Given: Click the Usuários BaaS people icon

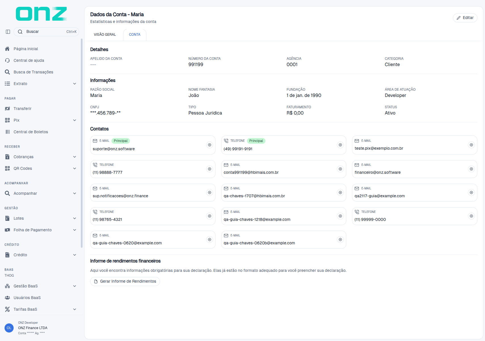Looking at the screenshot, I should (7, 298).
